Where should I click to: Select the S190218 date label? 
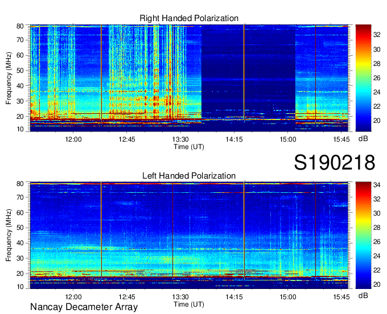(x=335, y=163)
